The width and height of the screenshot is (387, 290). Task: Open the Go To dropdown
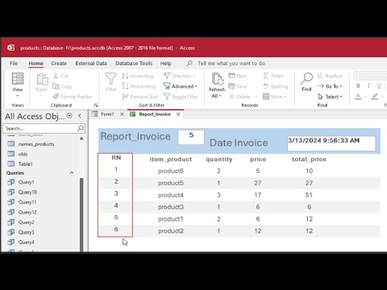330,86
